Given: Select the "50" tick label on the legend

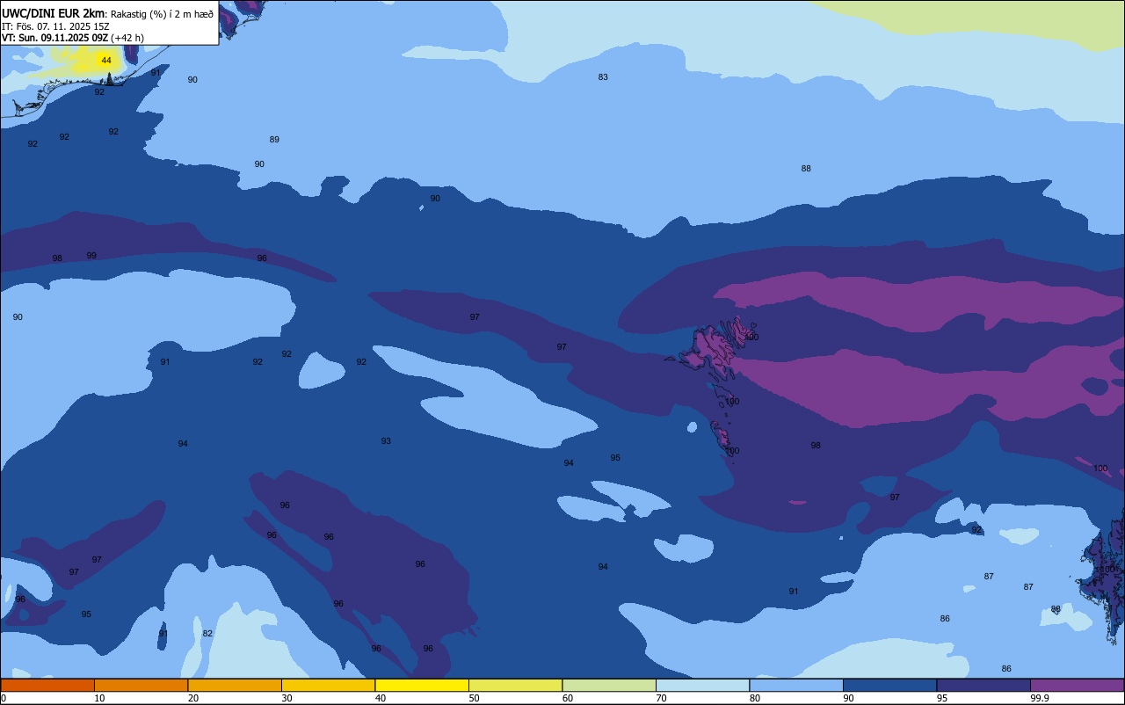Looking at the screenshot, I should click(x=474, y=698).
